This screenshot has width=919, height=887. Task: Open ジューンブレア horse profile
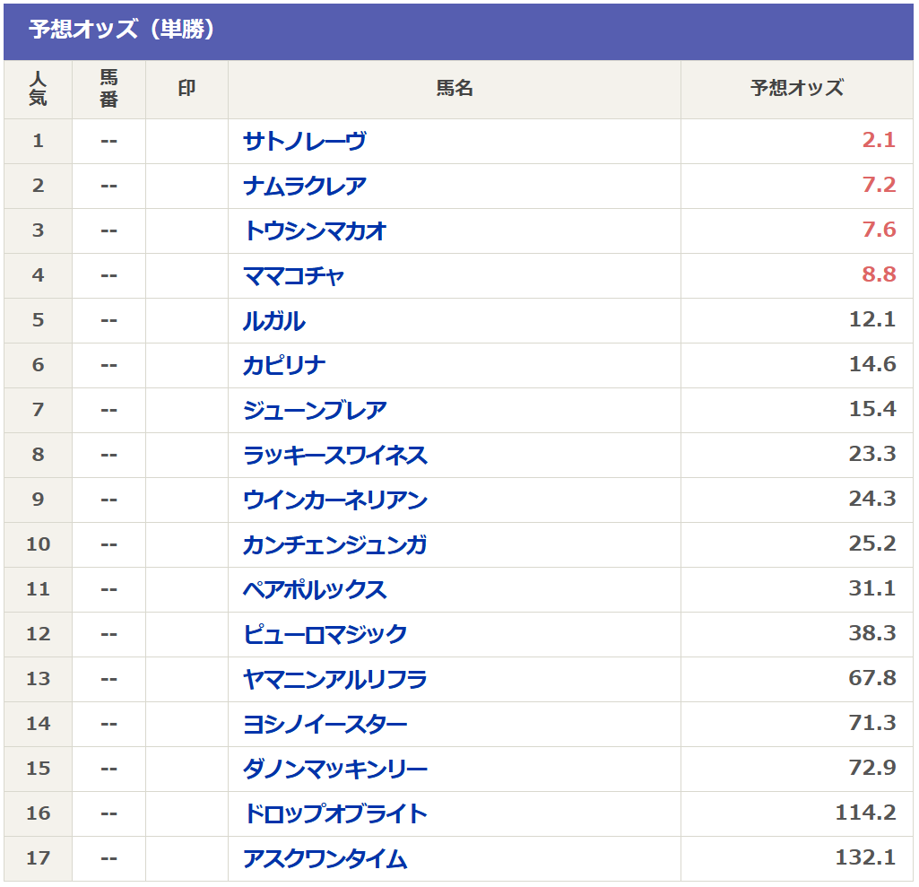315,410
